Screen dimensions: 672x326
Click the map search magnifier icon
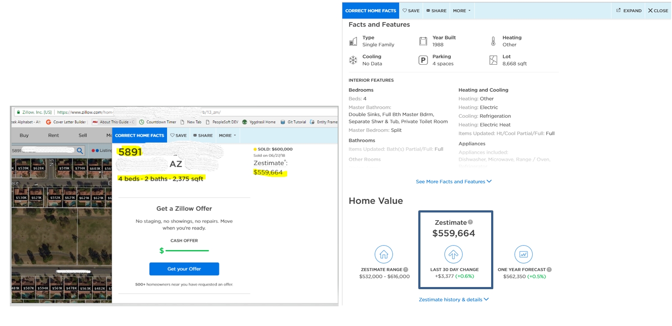(80, 151)
